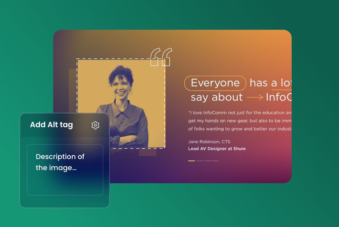Viewport: 339px width, 227px height.
Task: Click the orange arrow before 'InfoC'
Action: point(255,97)
